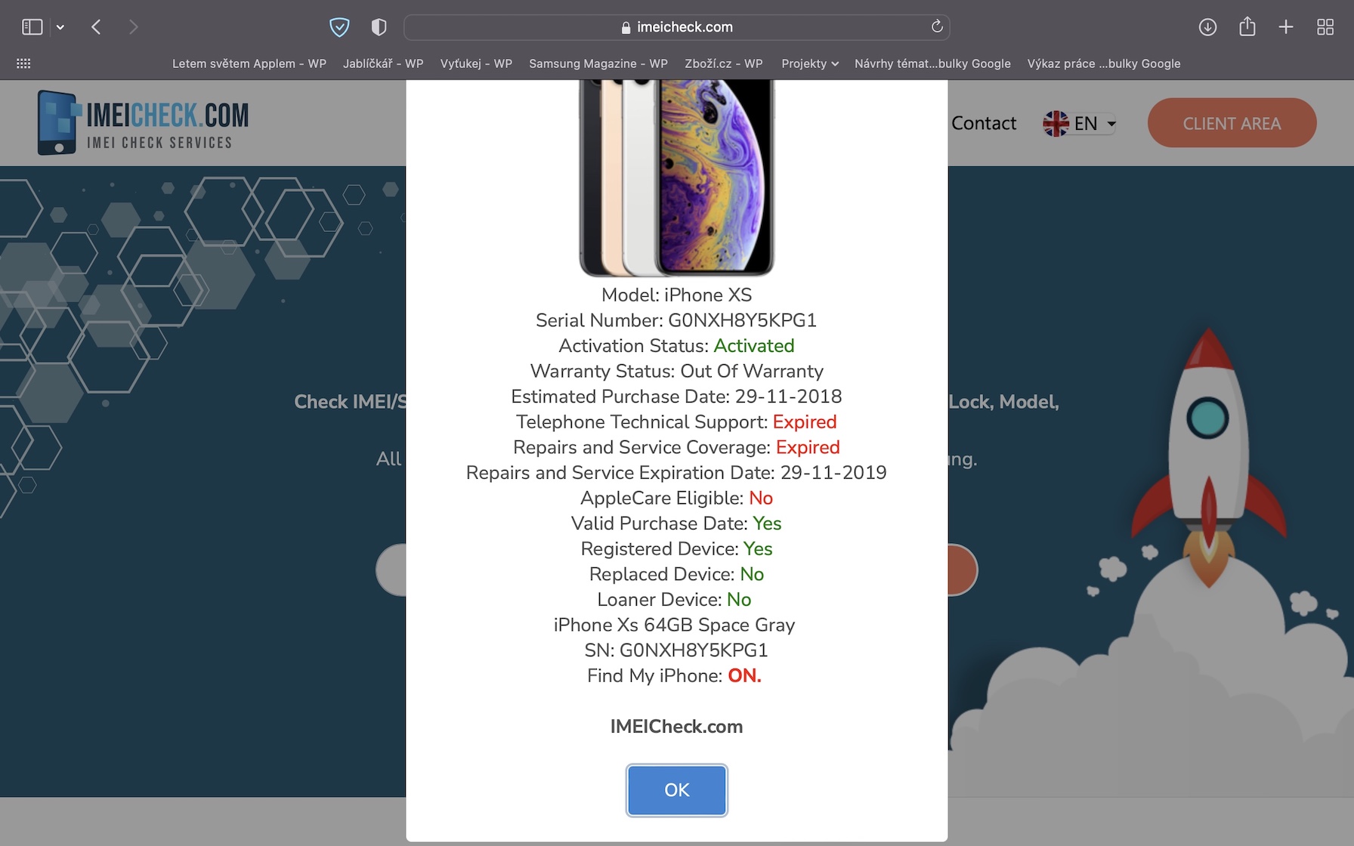
Task: Open the Jablíčkář - WP bookmark
Action: (383, 63)
